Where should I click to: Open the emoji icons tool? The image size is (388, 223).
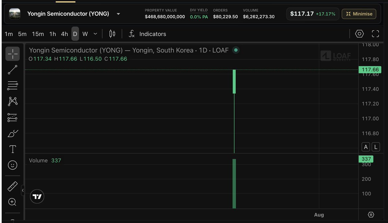pyautogui.click(x=13, y=165)
